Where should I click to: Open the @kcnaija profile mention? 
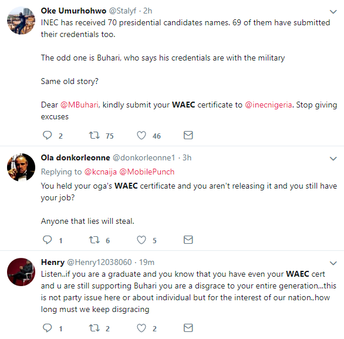point(100,172)
